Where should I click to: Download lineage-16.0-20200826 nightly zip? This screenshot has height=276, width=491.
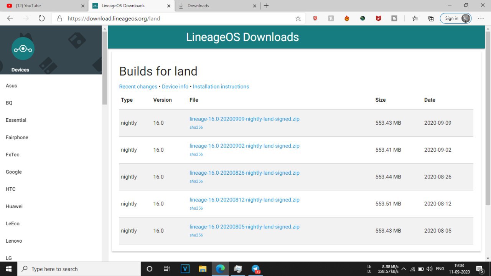244,173
